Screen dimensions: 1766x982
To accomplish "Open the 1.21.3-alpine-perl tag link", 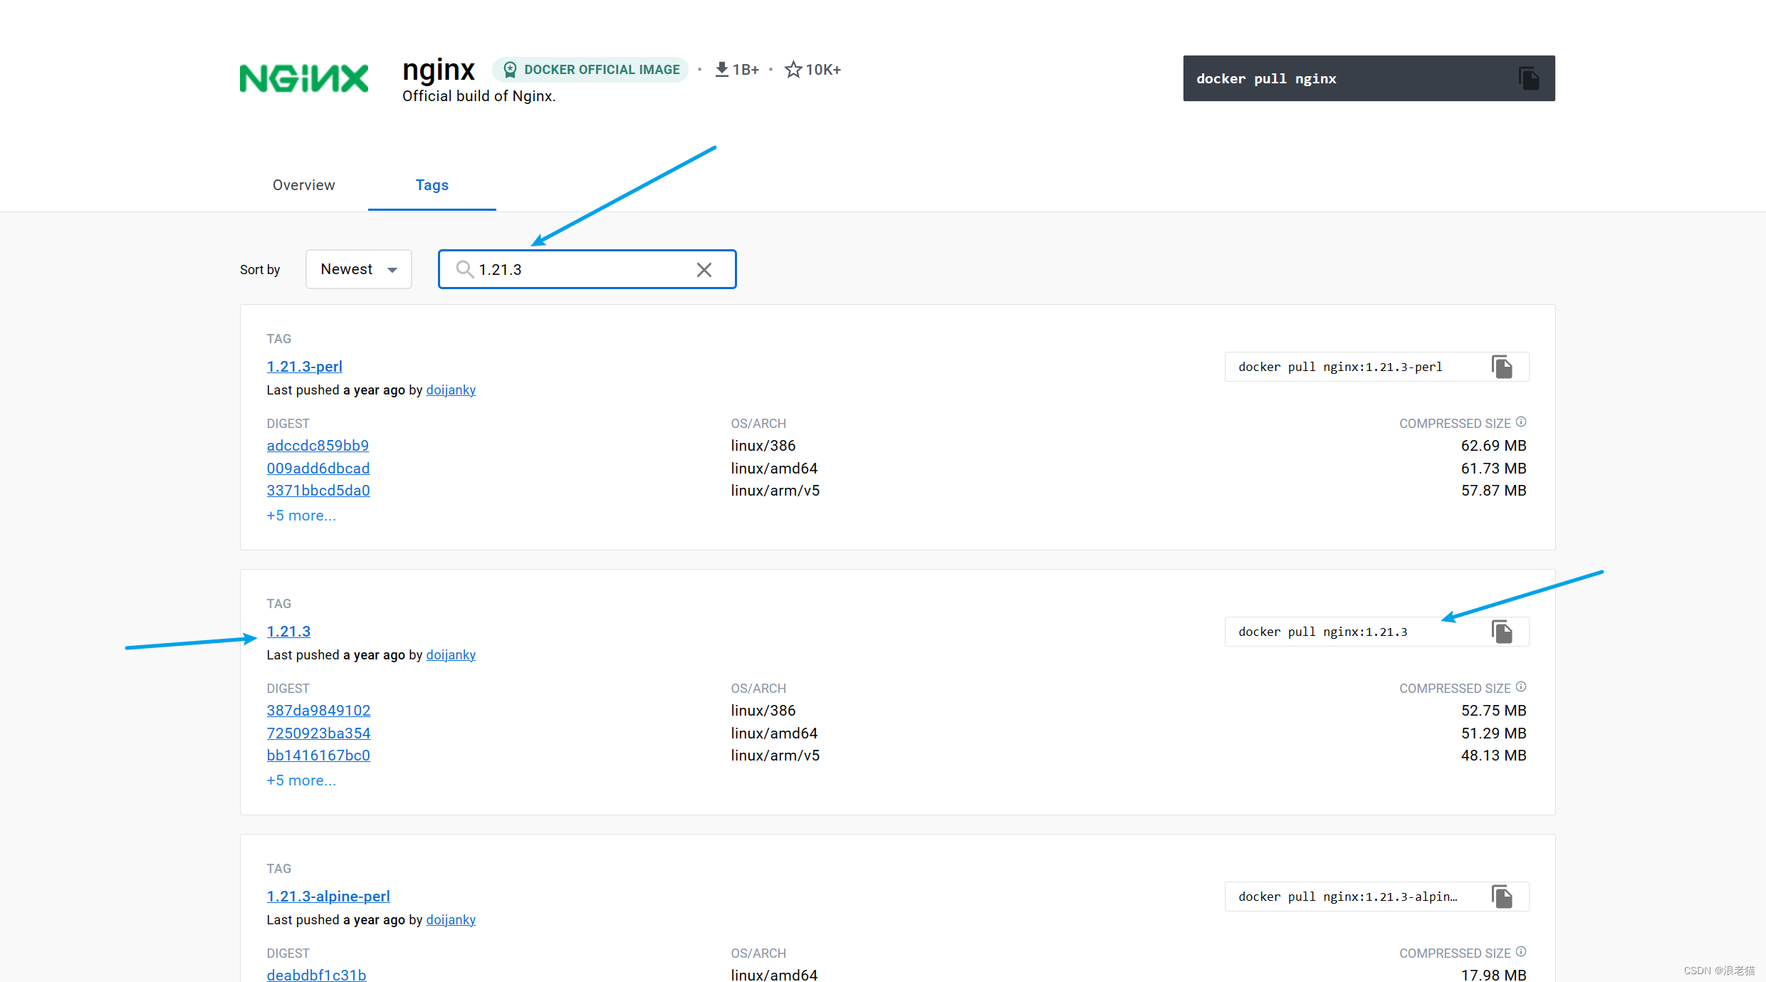I will point(328,897).
